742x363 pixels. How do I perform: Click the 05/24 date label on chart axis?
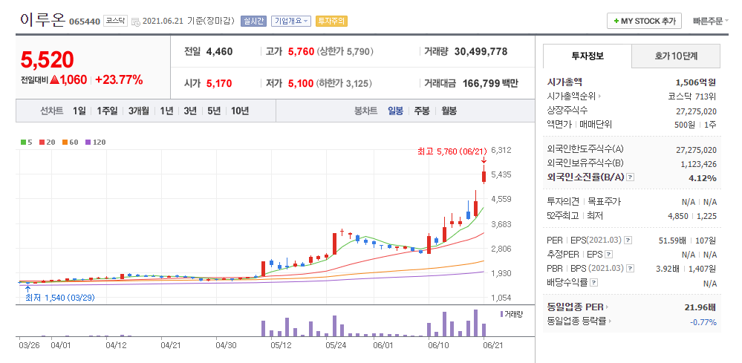point(336,345)
